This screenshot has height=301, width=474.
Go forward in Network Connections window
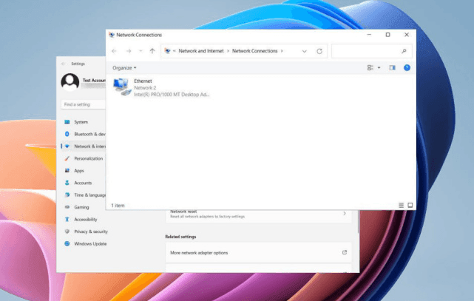(129, 51)
